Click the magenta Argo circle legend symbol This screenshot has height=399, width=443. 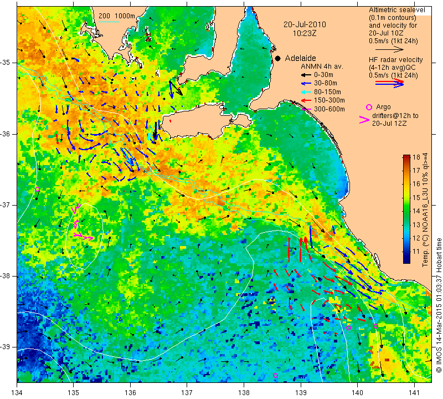369,107
